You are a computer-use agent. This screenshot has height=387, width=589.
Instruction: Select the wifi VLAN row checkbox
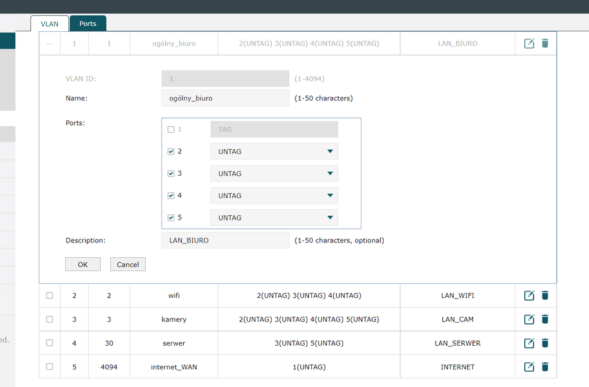(50, 296)
